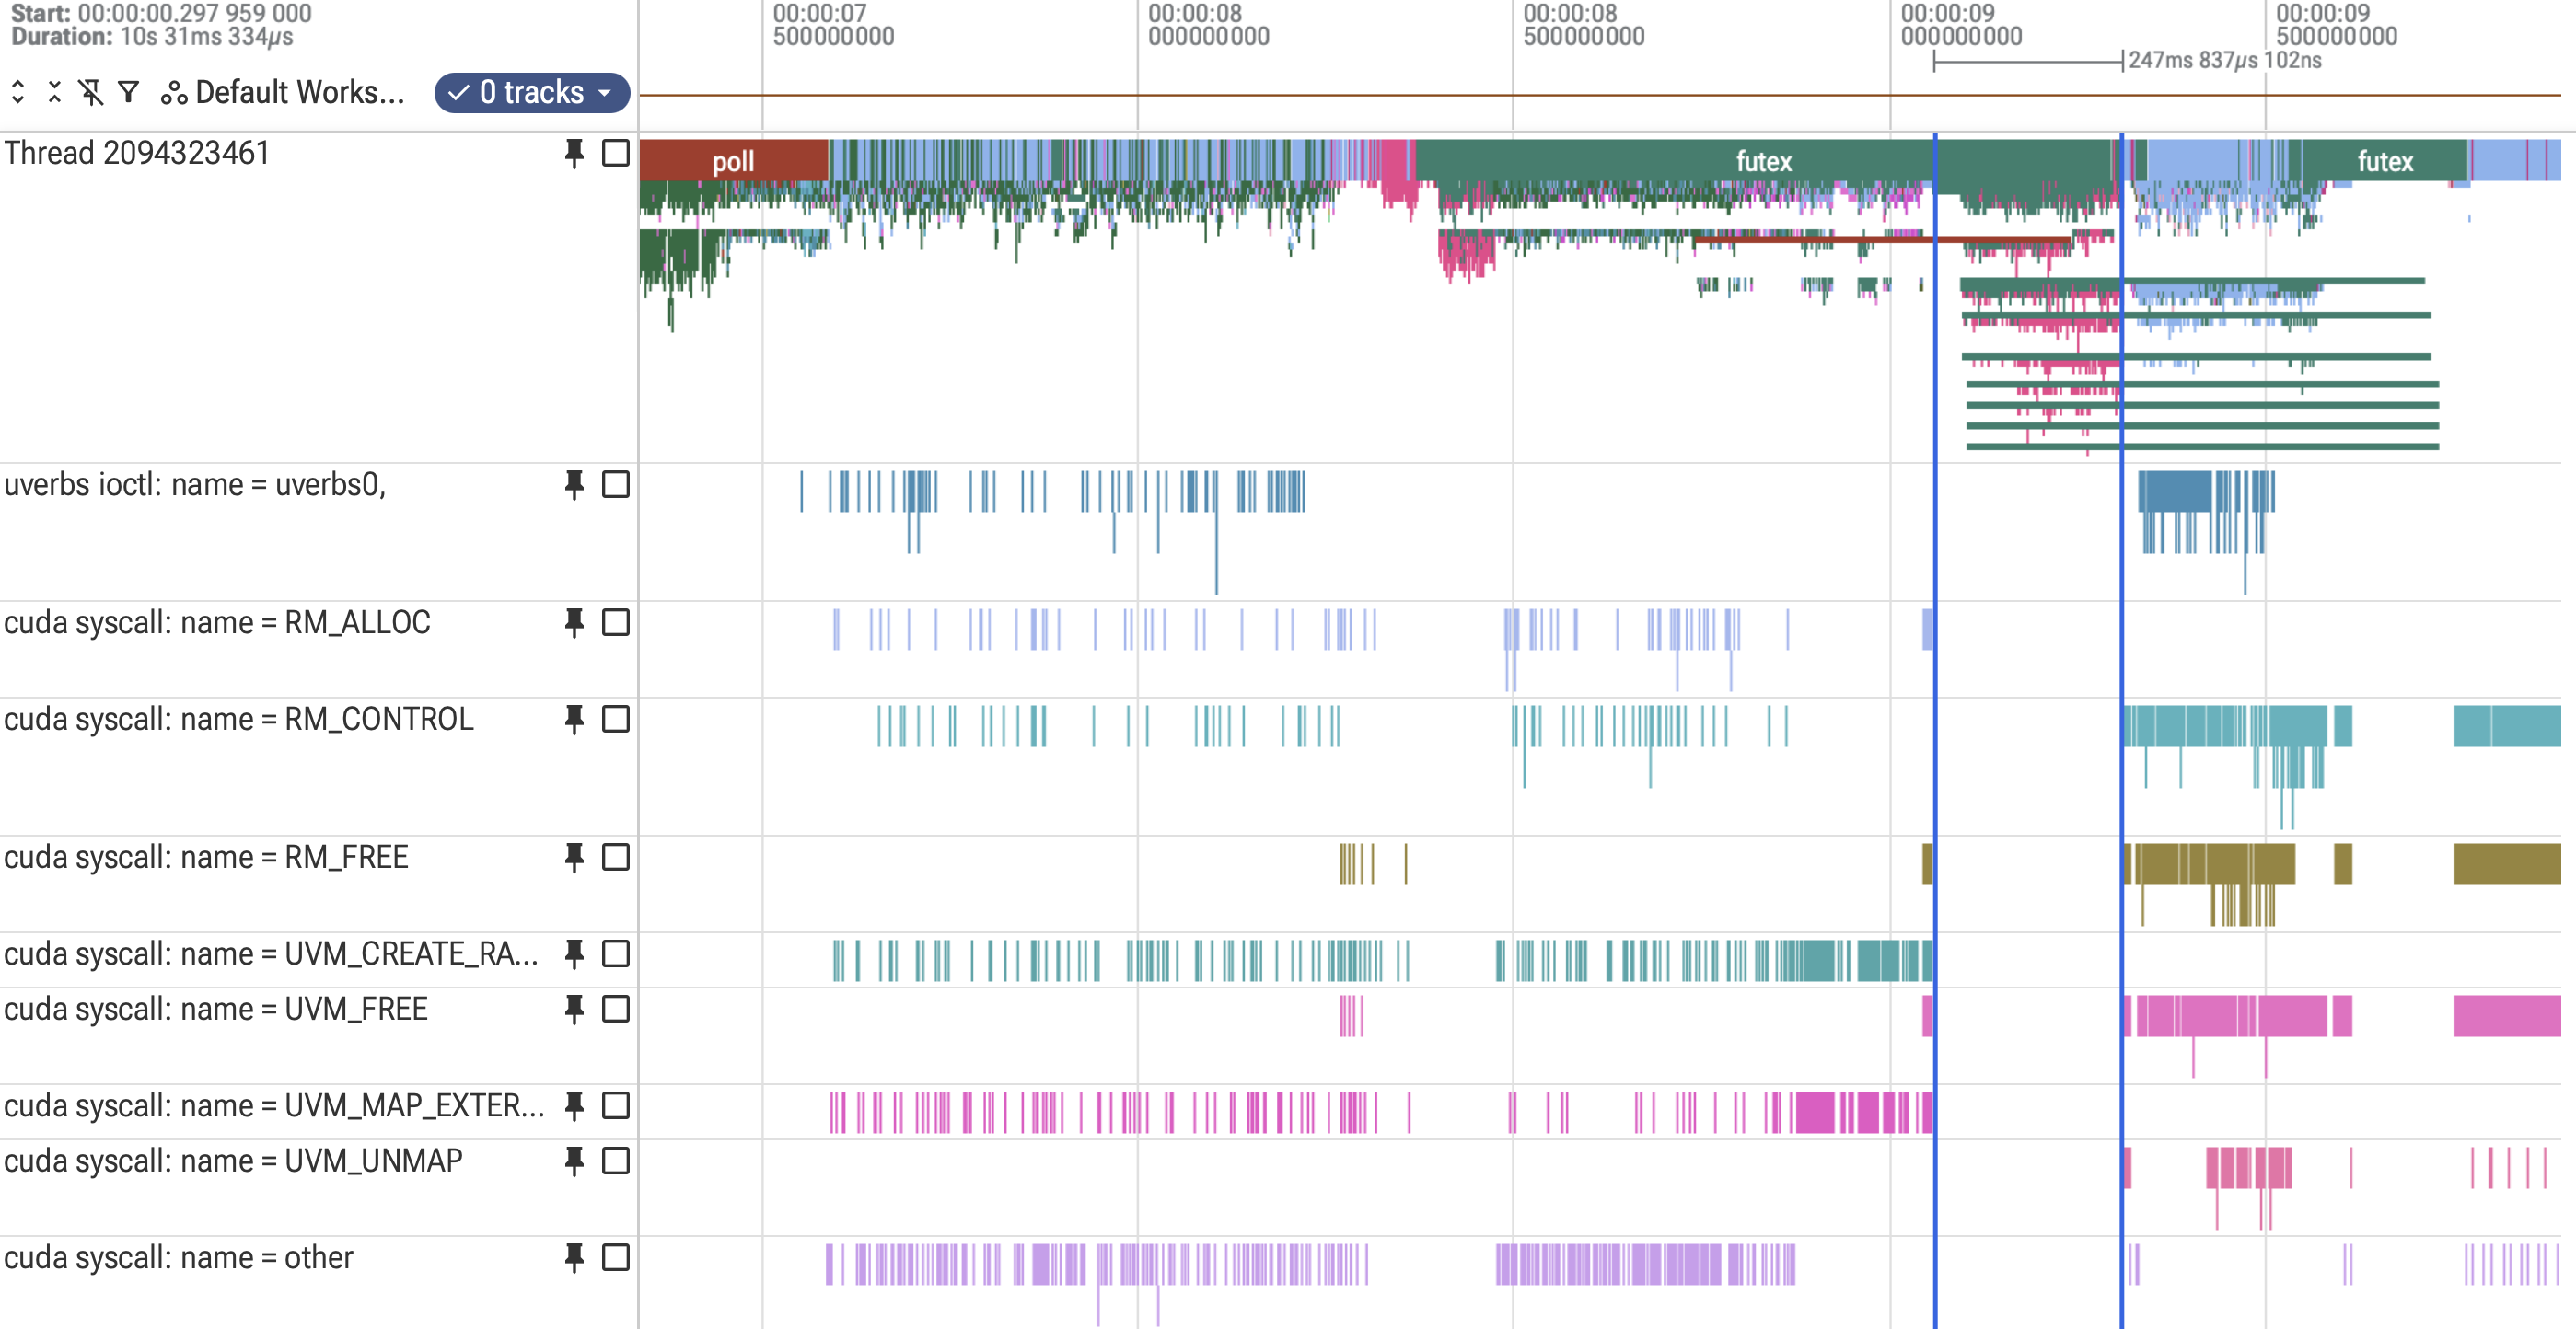Click the UVM_CREATE_RANGE track label
Image resolution: width=2576 pixels, height=1329 pixels.
pos(271,954)
